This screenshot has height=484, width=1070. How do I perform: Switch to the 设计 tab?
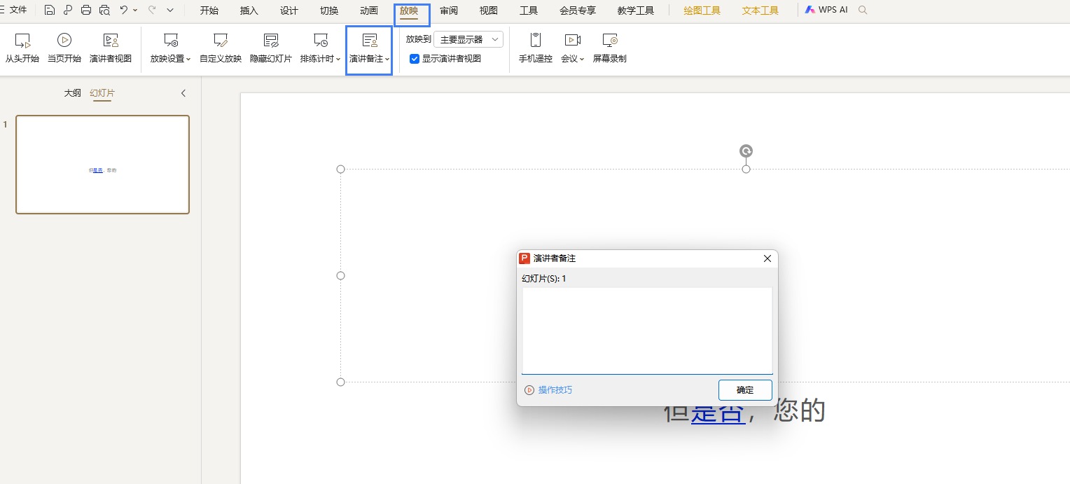pos(289,11)
